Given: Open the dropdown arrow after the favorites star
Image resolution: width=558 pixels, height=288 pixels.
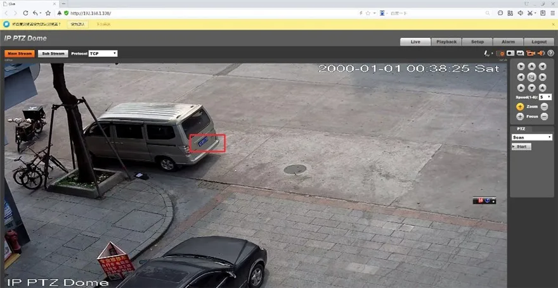Looking at the screenshot, I should coord(374,13).
